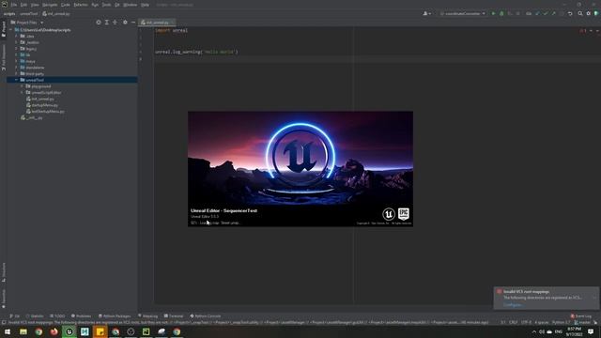Open Project panel options gear

(125, 23)
